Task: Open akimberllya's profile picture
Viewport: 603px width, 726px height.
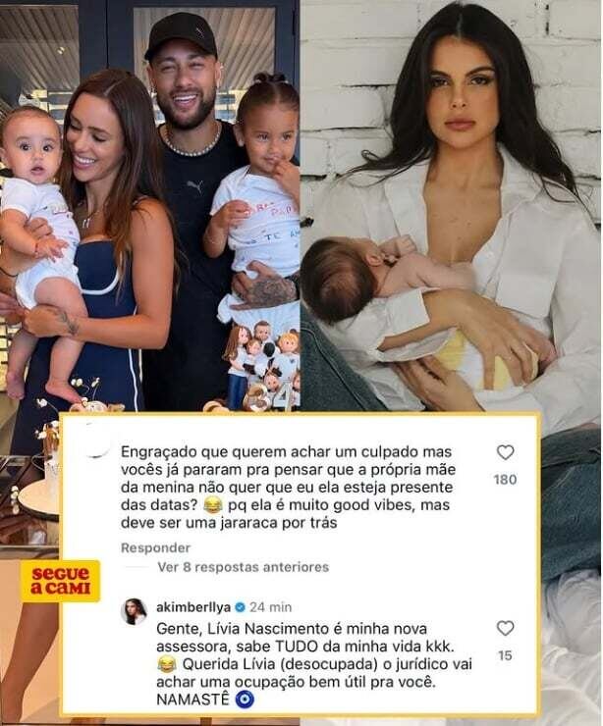Action: (x=135, y=611)
